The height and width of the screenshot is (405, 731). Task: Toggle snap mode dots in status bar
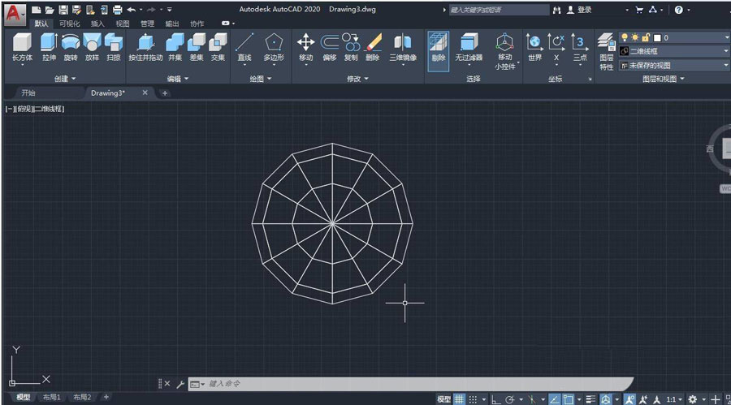pos(473,399)
